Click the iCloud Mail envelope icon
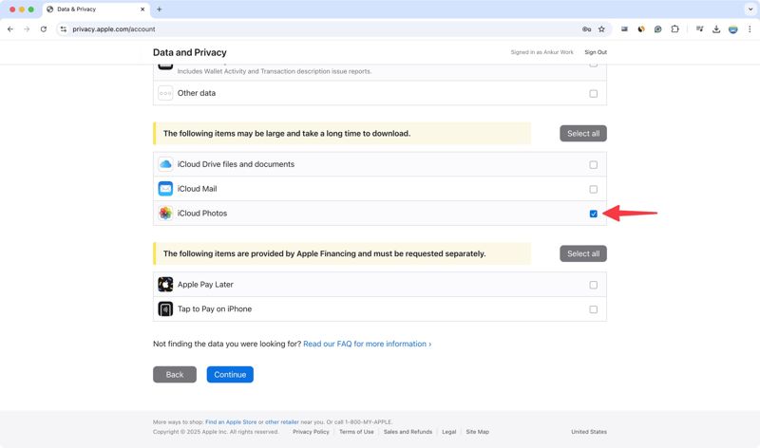760x448 pixels. tap(165, 188)
